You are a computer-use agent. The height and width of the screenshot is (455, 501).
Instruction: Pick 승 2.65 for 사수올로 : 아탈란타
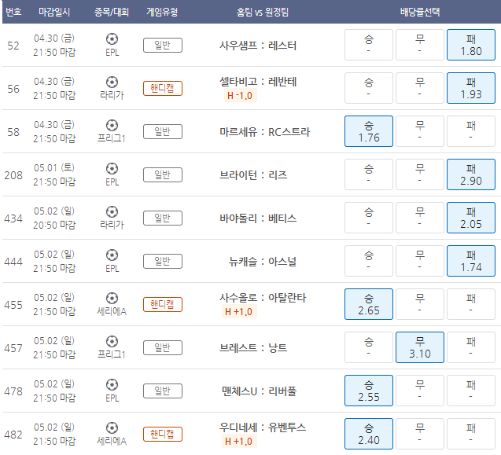pyautogui.click(x=369, y=304)
